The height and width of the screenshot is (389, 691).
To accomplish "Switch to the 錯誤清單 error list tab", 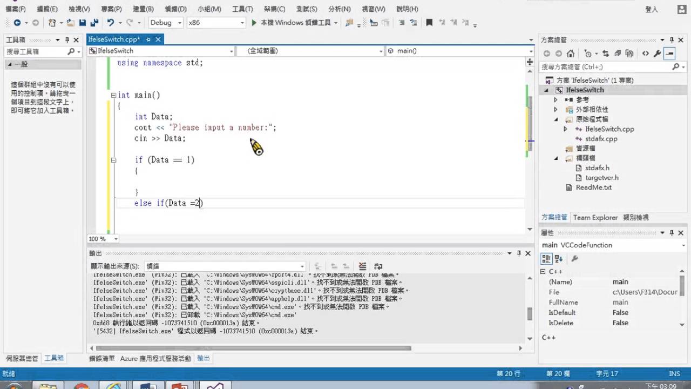I will (x=102, y=358).
